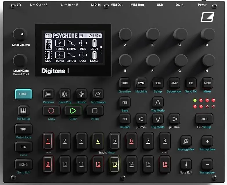
Task: Toggle trig key 12
Action: pyautogui.click(x=98, y=164)
